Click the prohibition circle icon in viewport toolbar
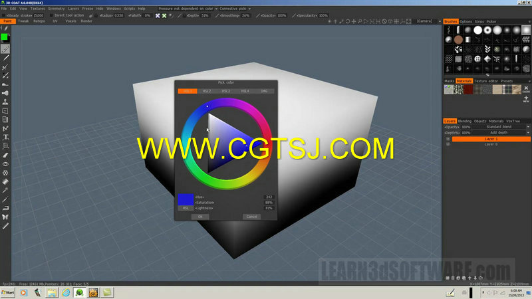 (384, 21)
